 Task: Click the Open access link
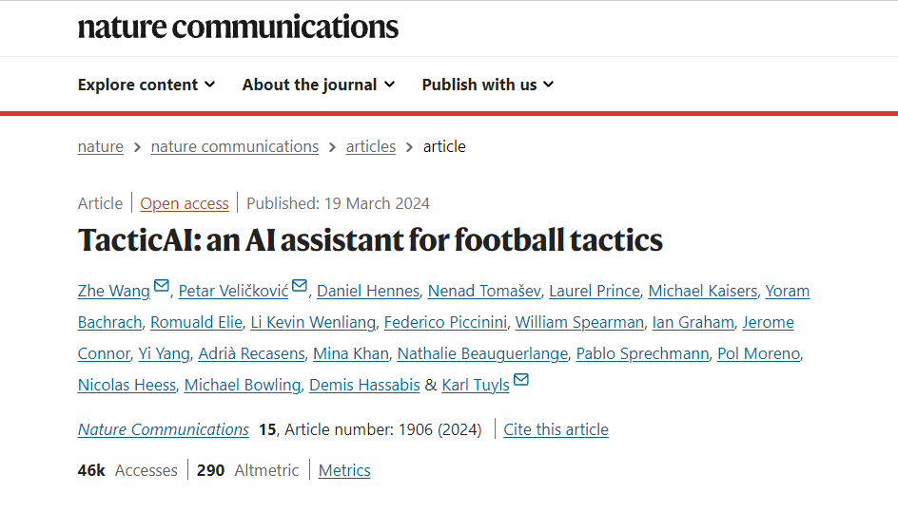point(185,203)
